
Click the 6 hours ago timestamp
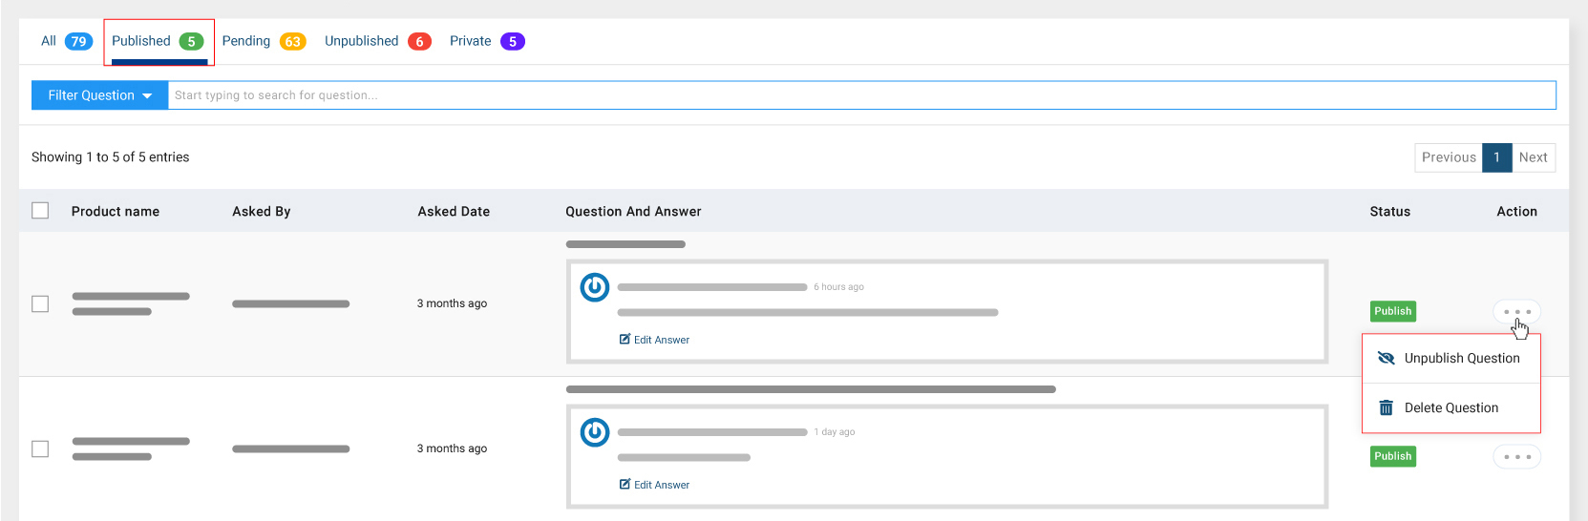coord(838,287)
